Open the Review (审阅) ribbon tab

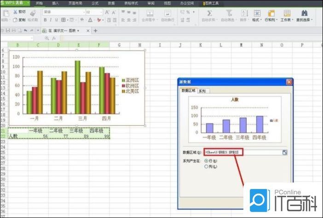tap(151, 3)
